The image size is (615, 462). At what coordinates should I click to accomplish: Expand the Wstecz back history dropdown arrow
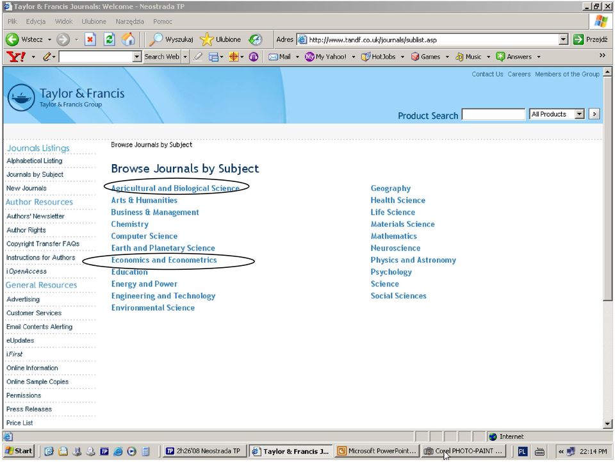49,40
